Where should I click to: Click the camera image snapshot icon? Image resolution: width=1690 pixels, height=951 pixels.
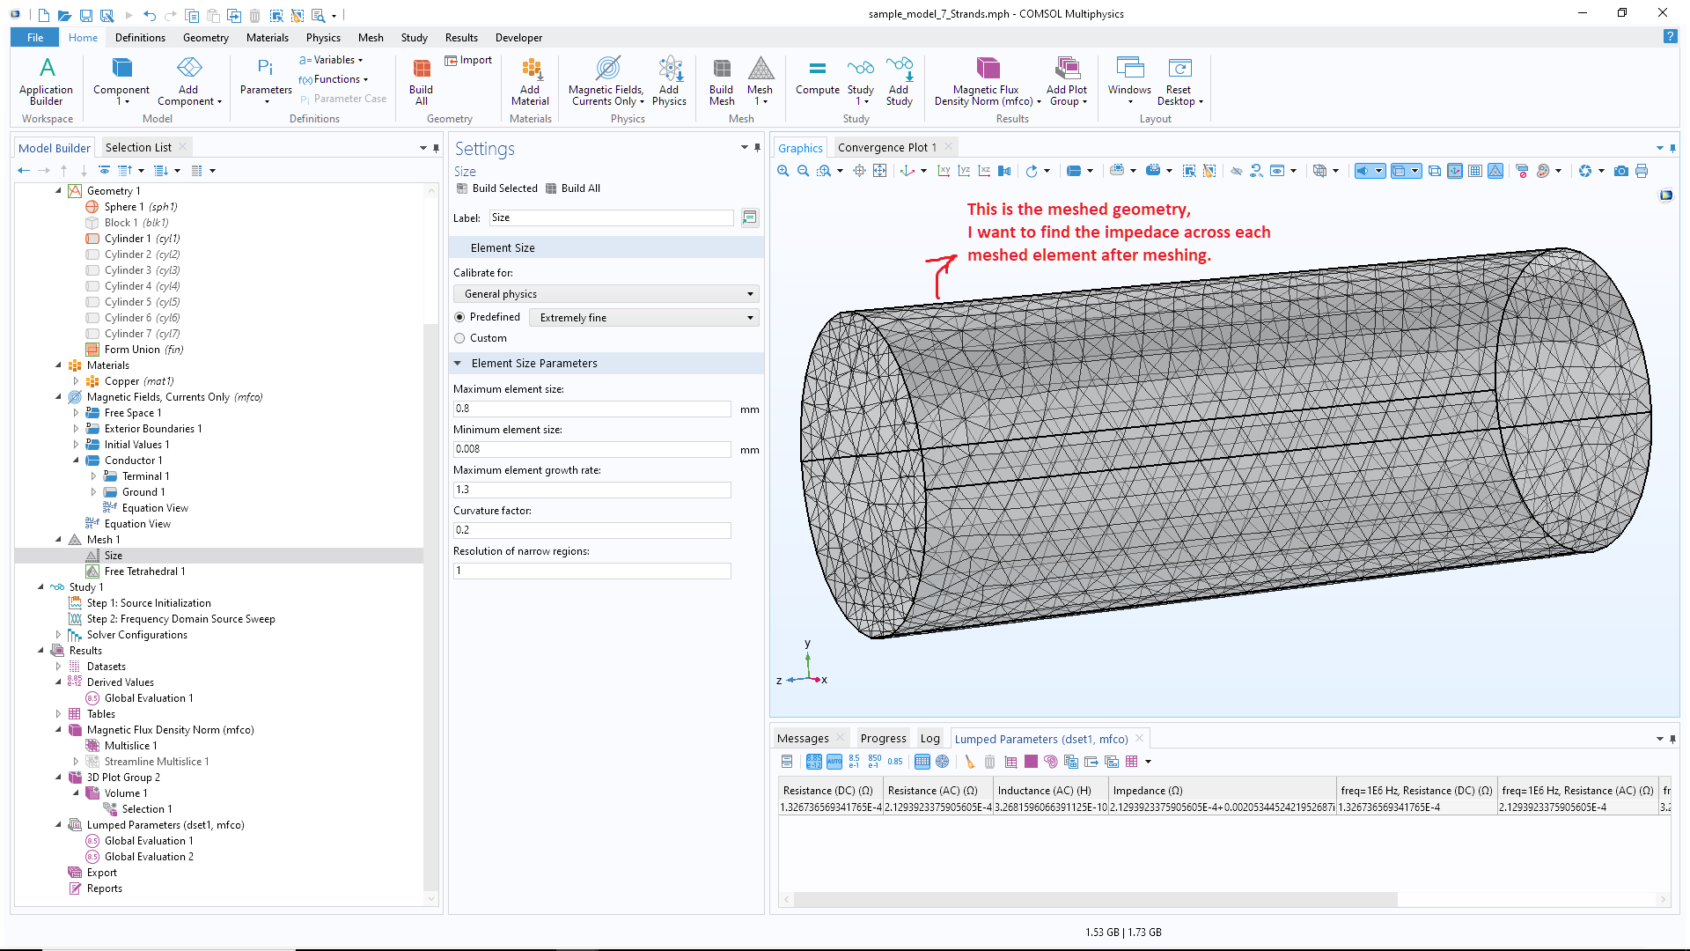1620,171
